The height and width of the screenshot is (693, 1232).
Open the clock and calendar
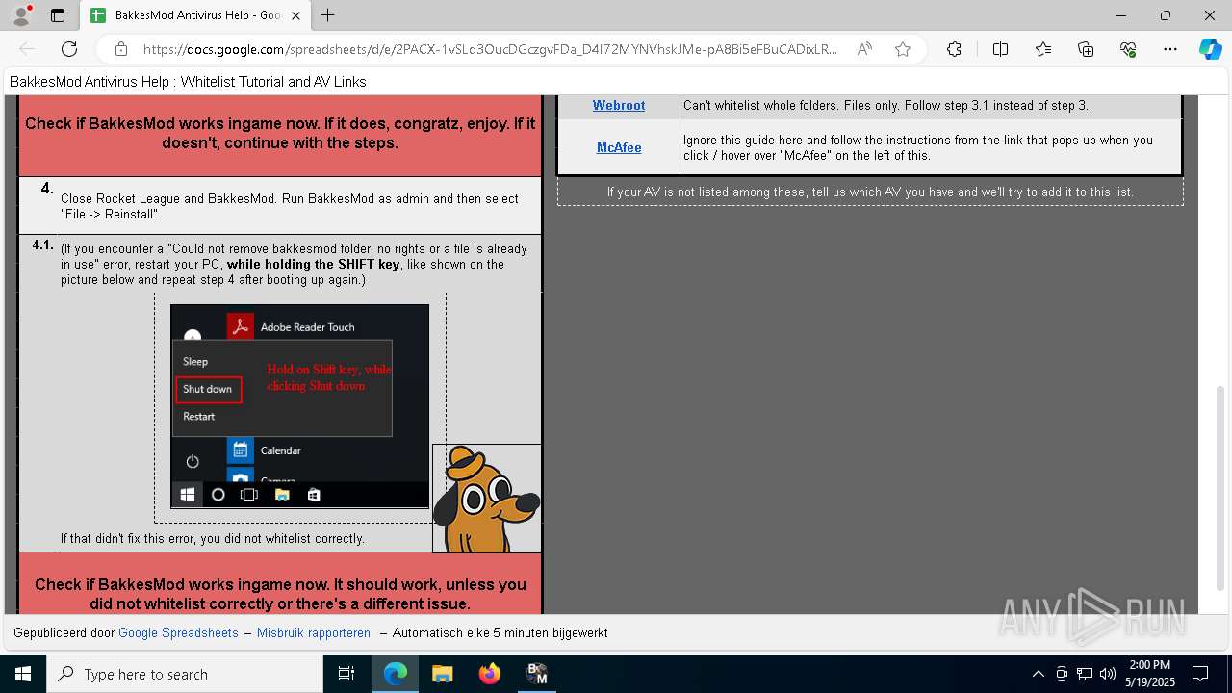tap(1149, 674)
